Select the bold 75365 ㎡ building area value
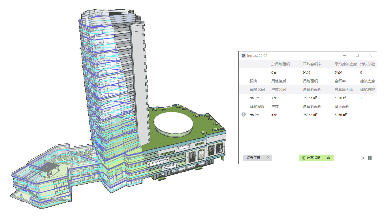Viewport: 386px width, 219px height. [310, 115]
